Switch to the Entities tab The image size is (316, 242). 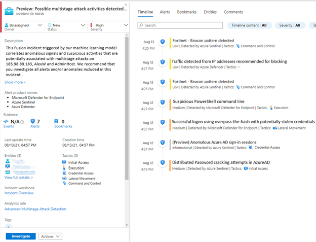click(x=210, y=12)
